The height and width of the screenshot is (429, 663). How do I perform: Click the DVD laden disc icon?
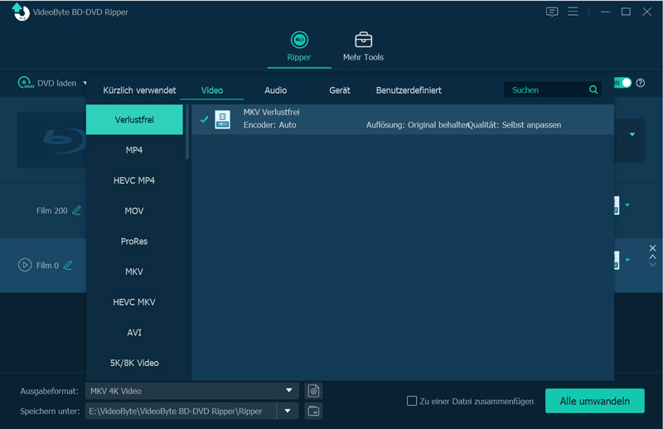tap(26, 83)
